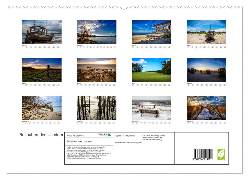
Task: Click the green eco leaf icon
Action: [221, 154]
